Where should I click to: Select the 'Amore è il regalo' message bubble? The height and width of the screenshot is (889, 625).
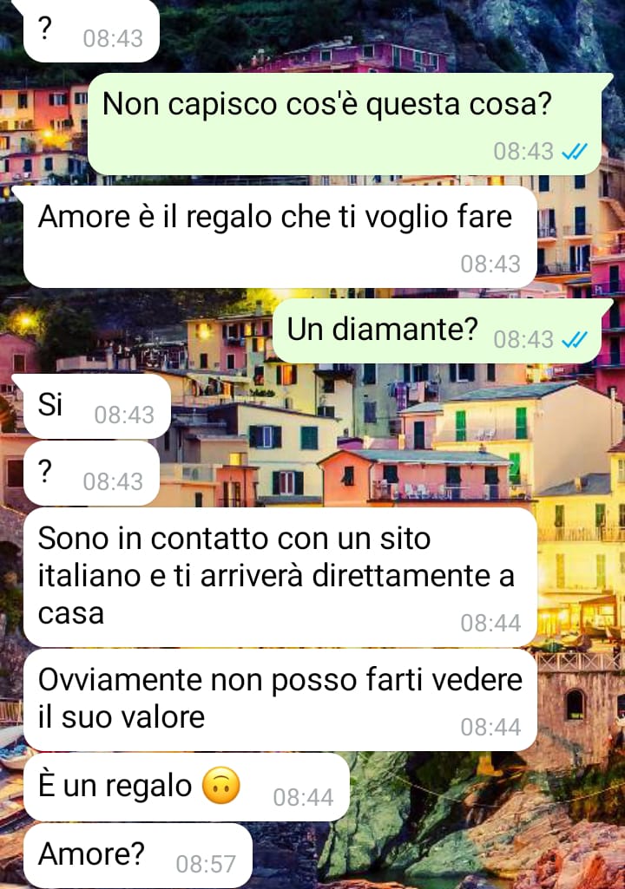pos(280,237)
